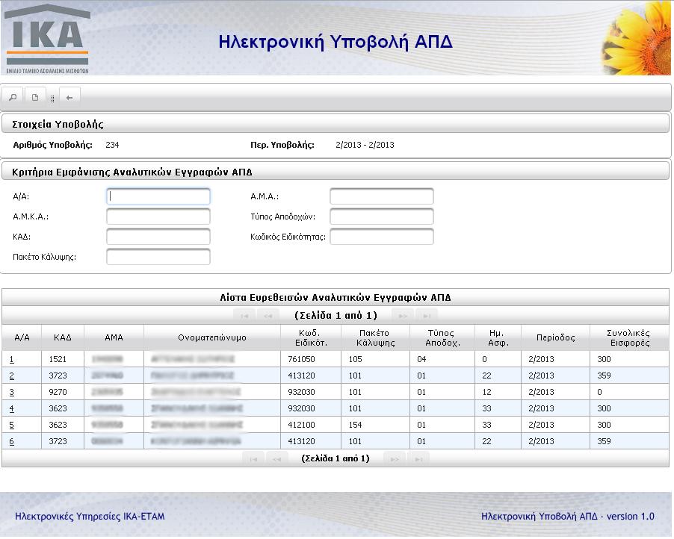Screen dimensions: 674x539
Task: Click the Ονοματεπώνυμο column header
Action: (212, 337)
